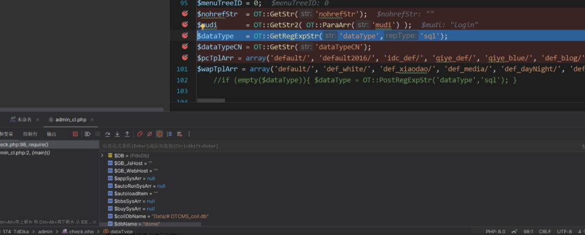Stop the debug session with red square
585x235 pixels.
[x=75, y=134]
